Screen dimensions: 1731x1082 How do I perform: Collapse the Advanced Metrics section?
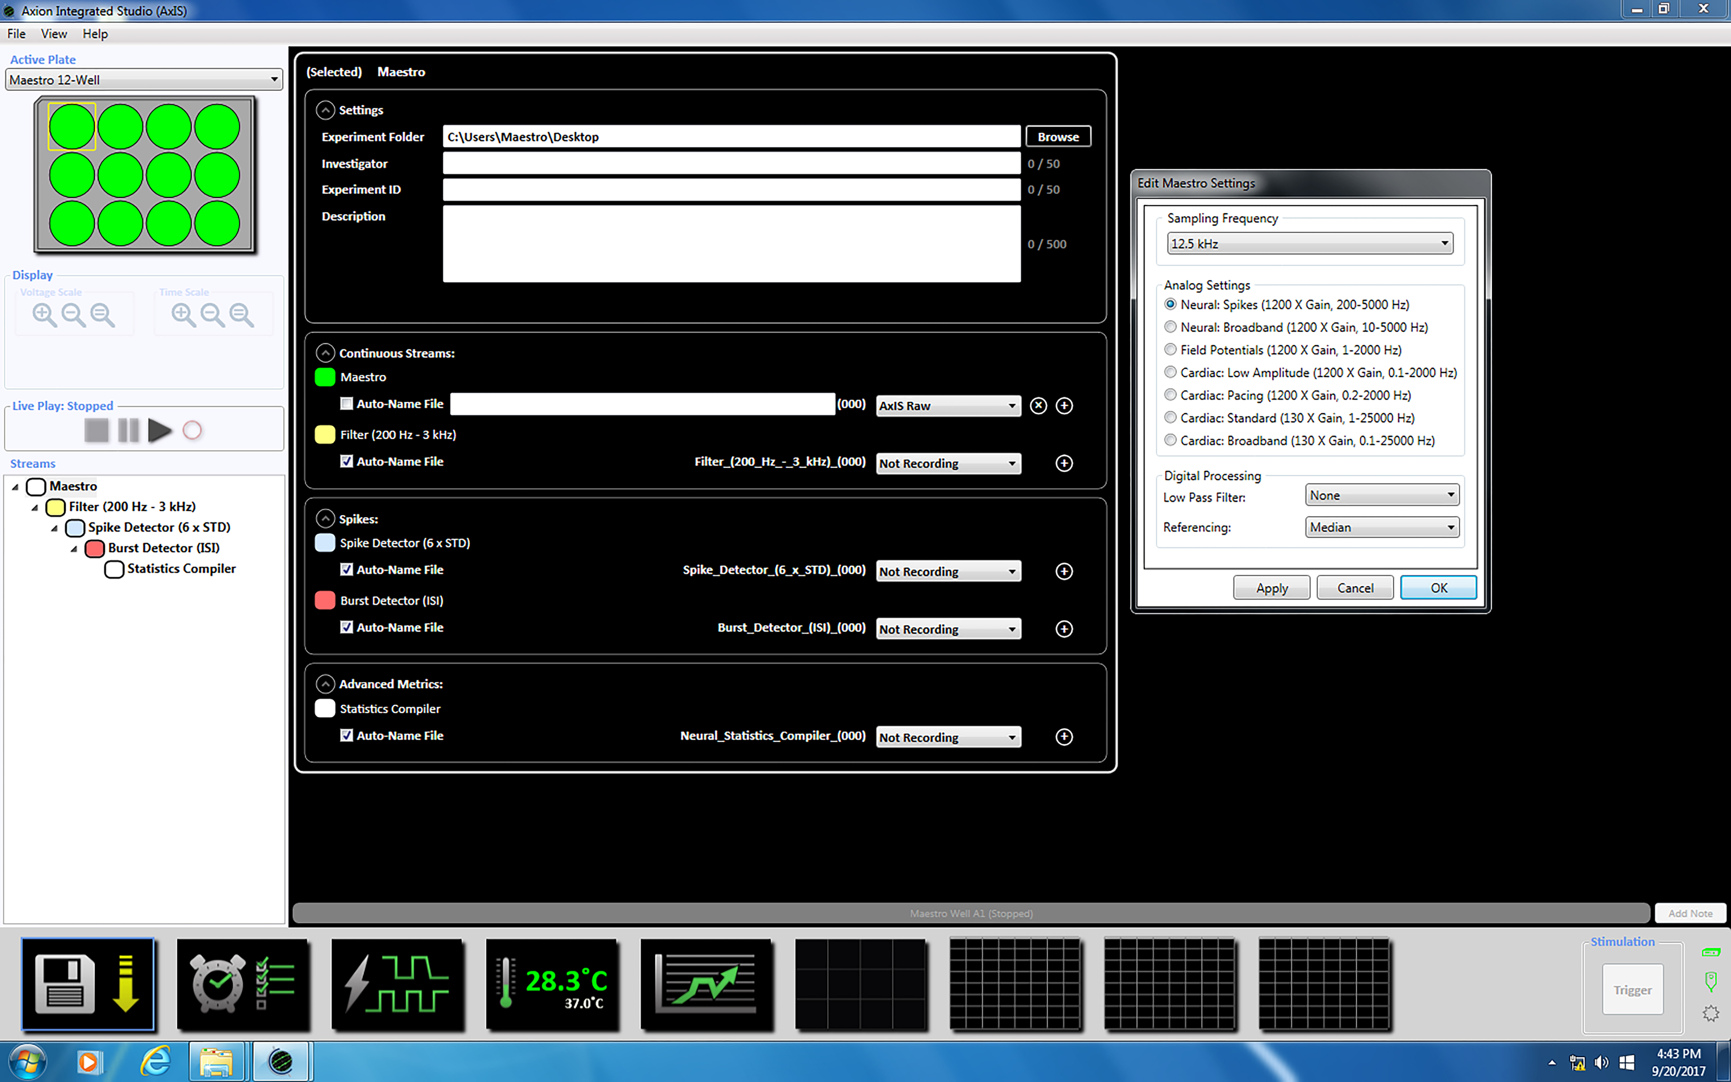[325, 684]
